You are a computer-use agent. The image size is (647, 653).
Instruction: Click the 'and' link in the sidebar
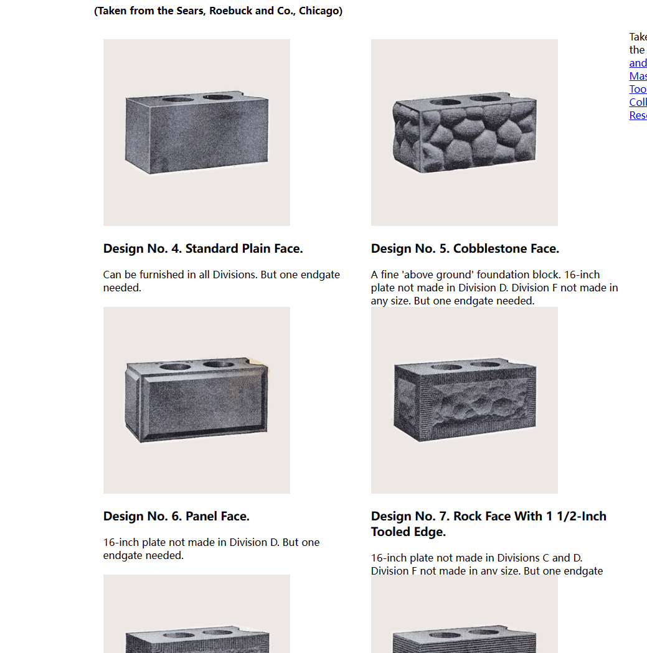(638, 63)
